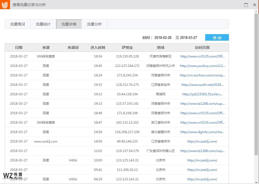Screen dimensions: 259x184
Task: Open the dginfo.com channel link
Action: 202,132
